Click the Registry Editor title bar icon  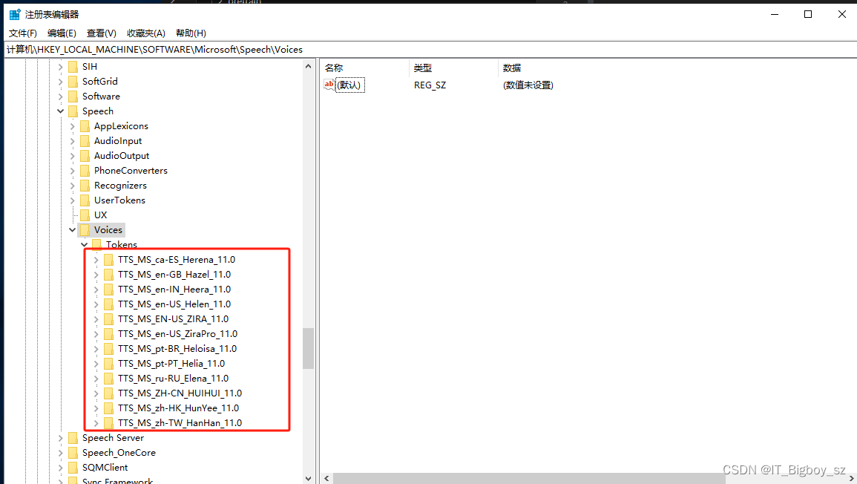[x=13, y=13]
